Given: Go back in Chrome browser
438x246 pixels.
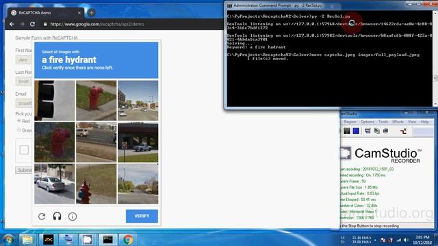Looking at the screenshot, I should [12, 25].
